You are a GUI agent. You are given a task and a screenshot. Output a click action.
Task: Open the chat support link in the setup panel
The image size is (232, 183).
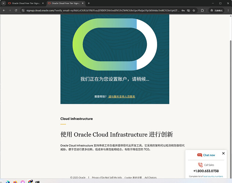pyautogui.click(x=122, y=96)
